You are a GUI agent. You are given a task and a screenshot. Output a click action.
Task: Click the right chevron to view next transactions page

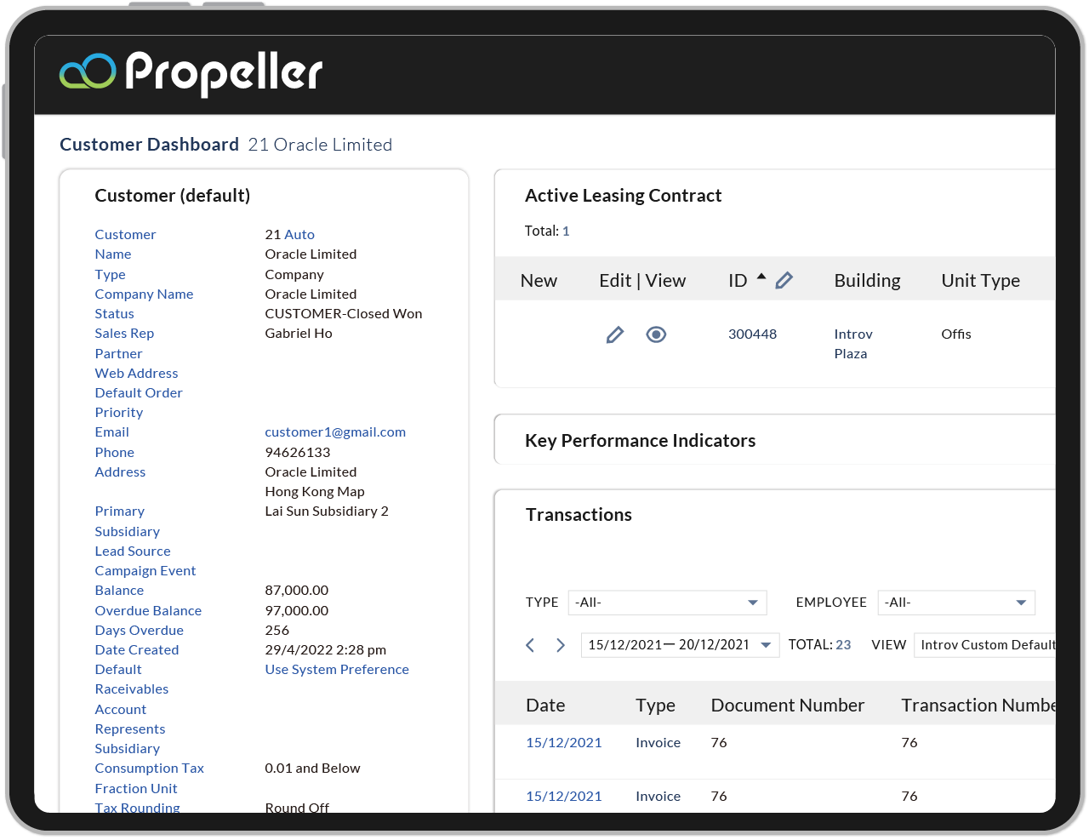561,645
